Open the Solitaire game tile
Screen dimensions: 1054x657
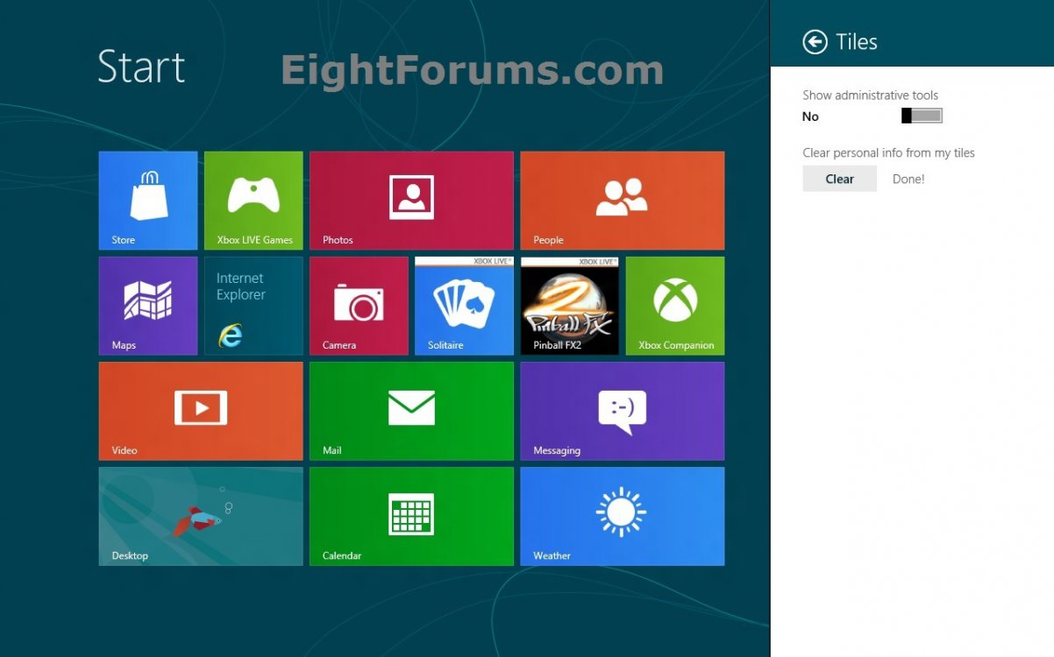(x=464, y=306)
